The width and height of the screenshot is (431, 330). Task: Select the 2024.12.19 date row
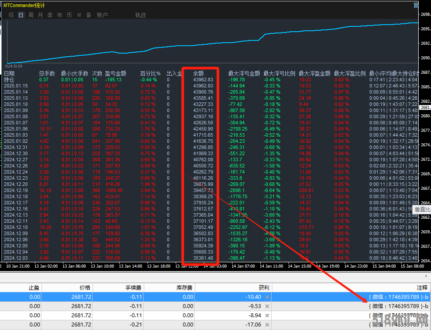coord(16,190)
